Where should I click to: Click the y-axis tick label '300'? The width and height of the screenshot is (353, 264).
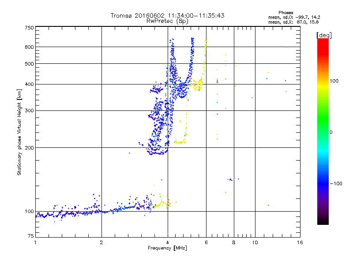click(x=29, y=111)
